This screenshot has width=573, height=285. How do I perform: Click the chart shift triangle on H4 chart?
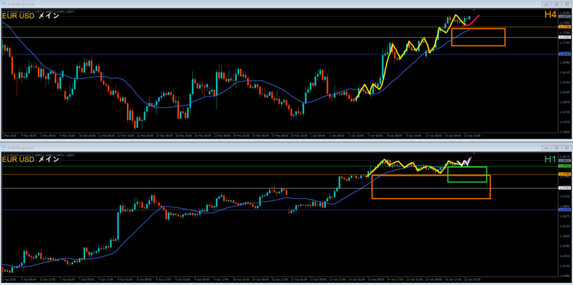pyautogui.click(x=474, y=10)
